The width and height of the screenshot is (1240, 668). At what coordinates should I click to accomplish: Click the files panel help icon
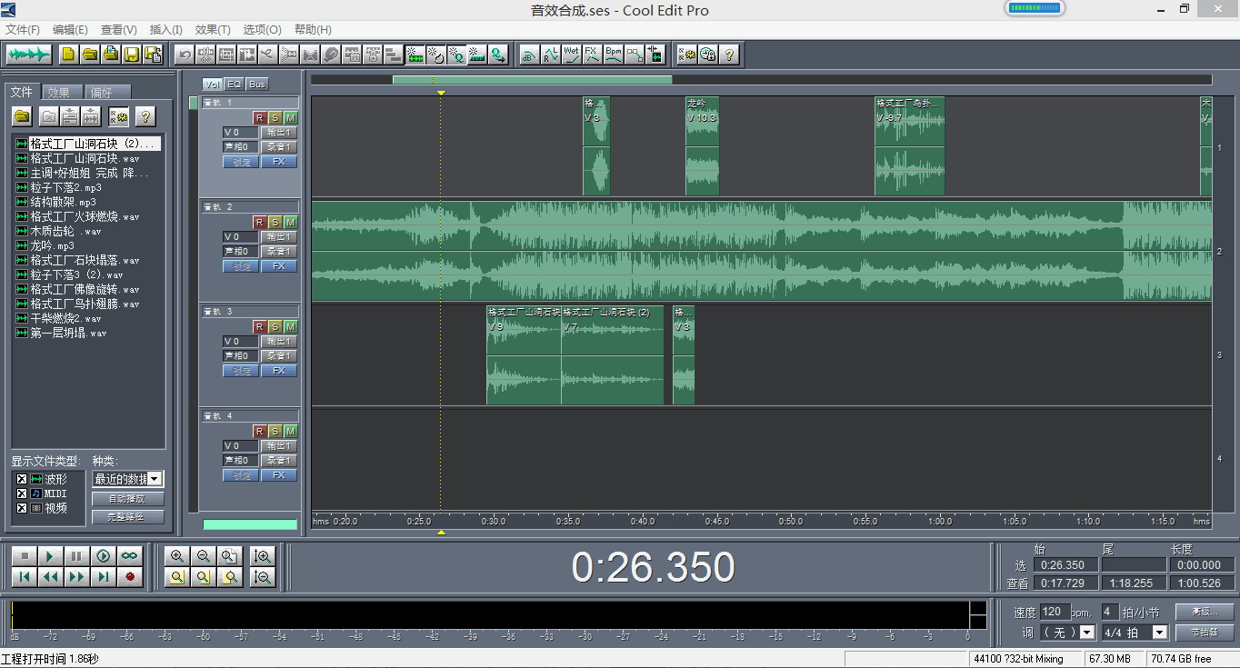tap(145, 116)
